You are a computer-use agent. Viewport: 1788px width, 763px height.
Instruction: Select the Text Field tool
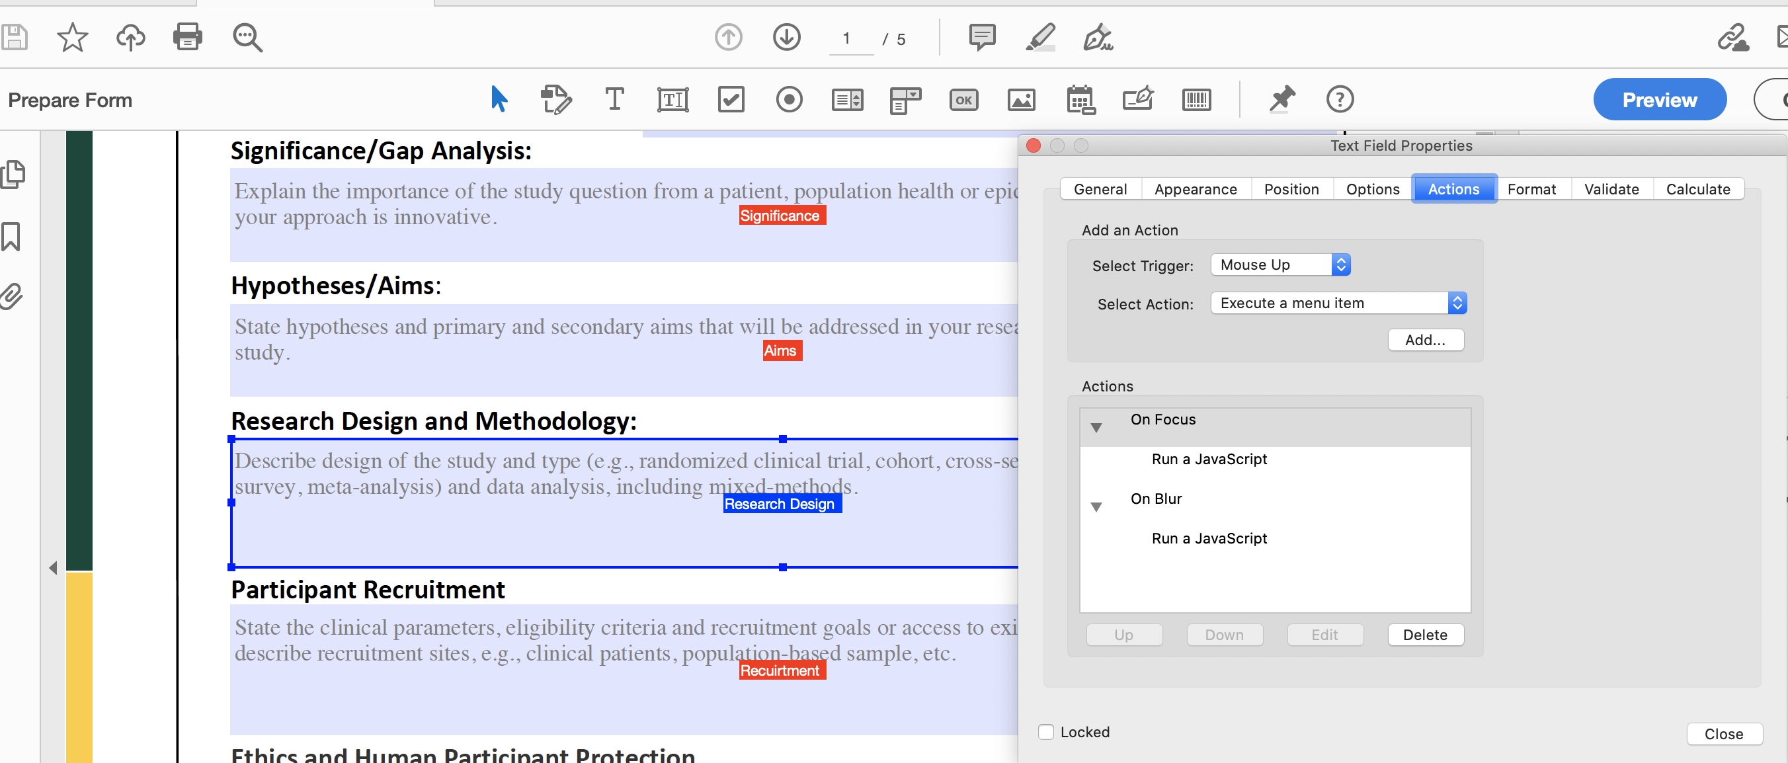[672, 99]
